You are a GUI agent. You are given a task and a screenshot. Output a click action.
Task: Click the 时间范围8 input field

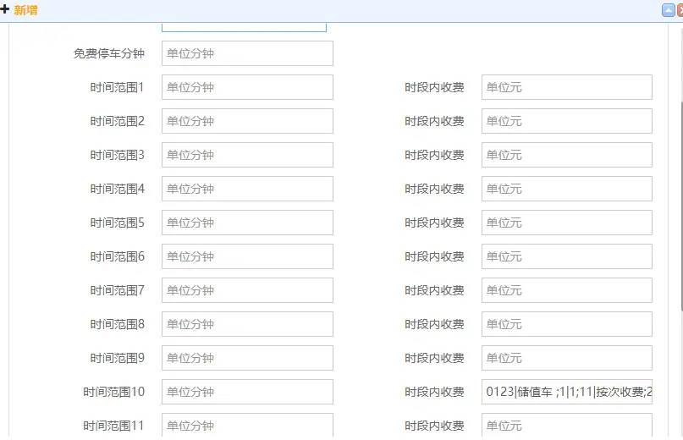[x=247, y=324]
